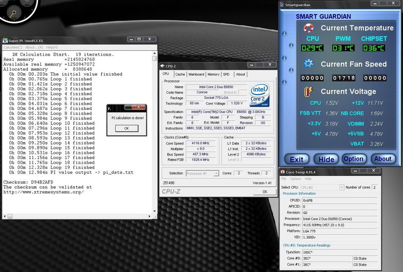Click the Super PI title bar icon
The width and height of the screenshot is (403, 272).
coord(5,40)
